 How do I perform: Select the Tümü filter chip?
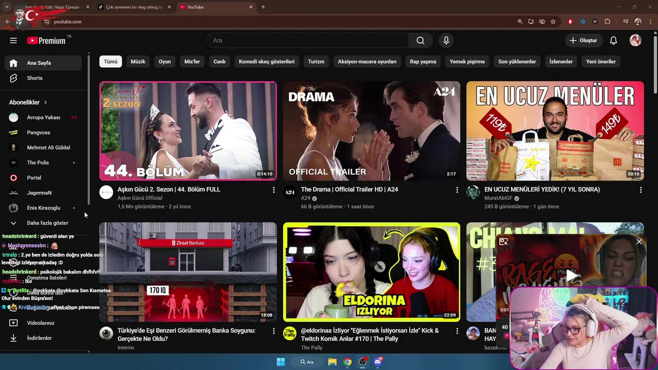(x=111, y=62)
